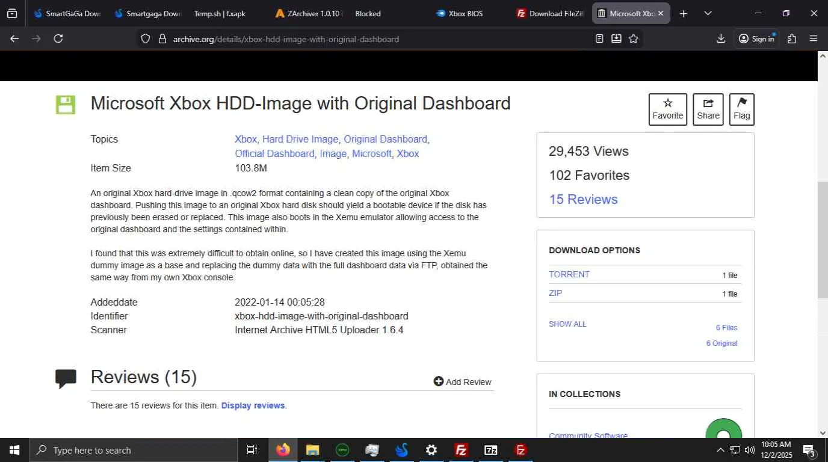Viewport: 828px width, 462px height.
Task: Open the Image topic link
Action: tap(333, 153)
